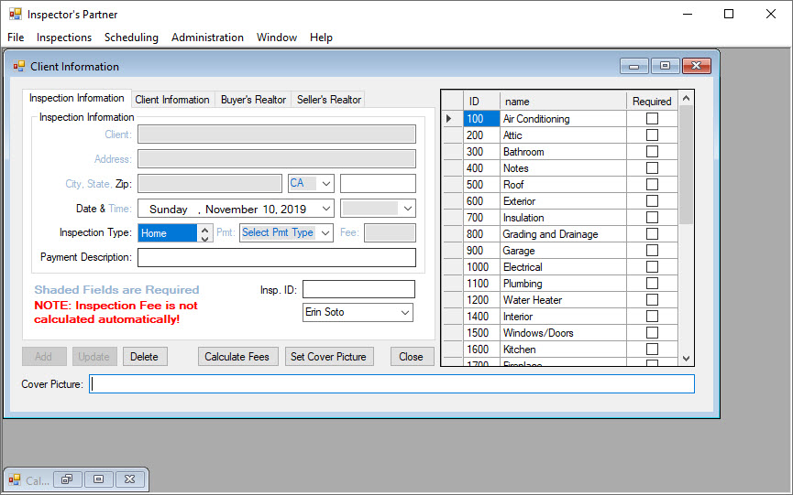Minimize the Client Information child window
This screenshot has height=495, width=793.
tap(633, 66)
